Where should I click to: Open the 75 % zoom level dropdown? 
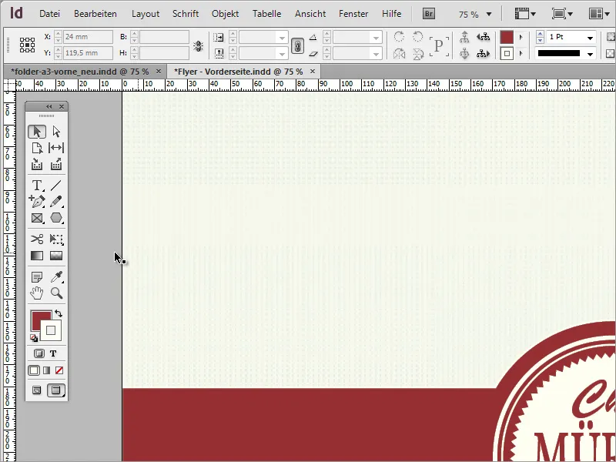[489, 15]
